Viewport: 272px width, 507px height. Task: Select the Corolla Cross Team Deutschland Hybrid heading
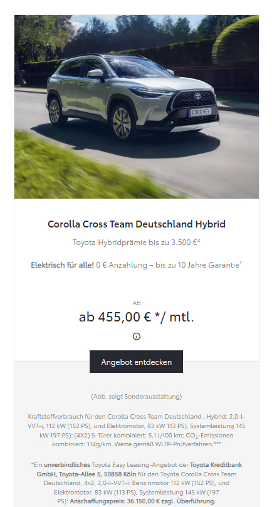[137, 224]
